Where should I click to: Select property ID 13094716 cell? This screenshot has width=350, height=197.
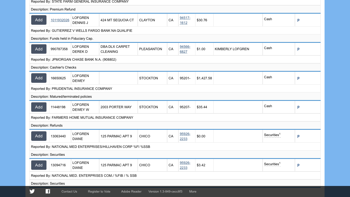pyautogui.click(x=60, y=165)
